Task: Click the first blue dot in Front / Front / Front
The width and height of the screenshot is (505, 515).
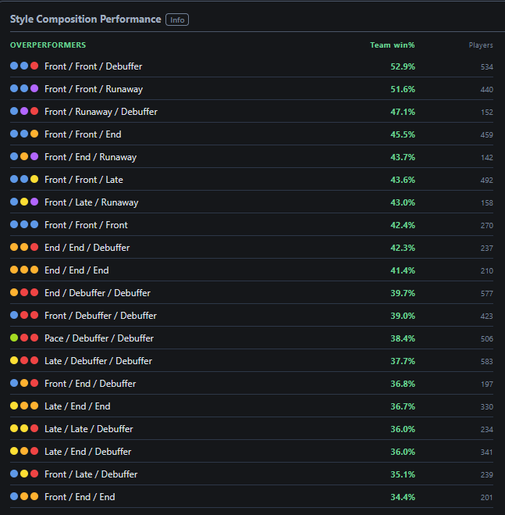Action: 14,224
